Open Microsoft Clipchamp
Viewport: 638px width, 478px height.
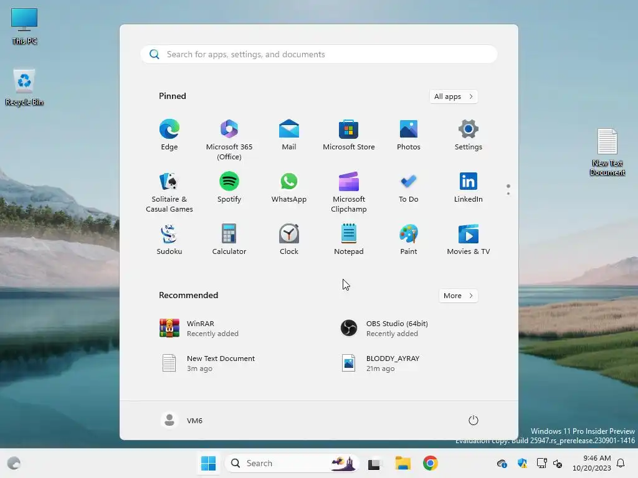click(349, 192)
